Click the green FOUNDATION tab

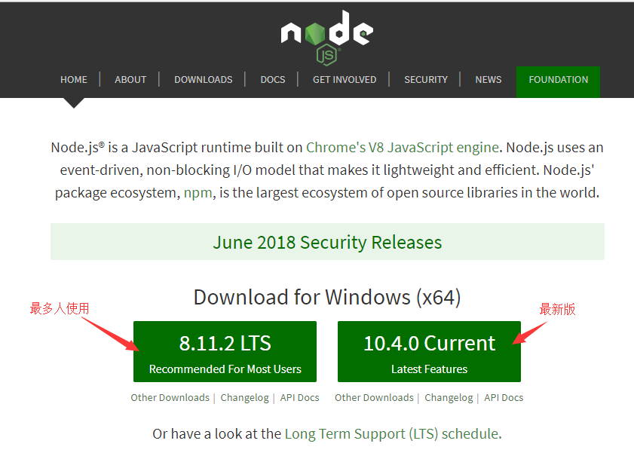coord(559,80)
